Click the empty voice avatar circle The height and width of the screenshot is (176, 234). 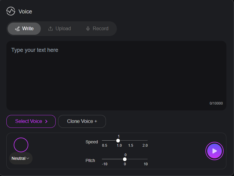(21, 145)
